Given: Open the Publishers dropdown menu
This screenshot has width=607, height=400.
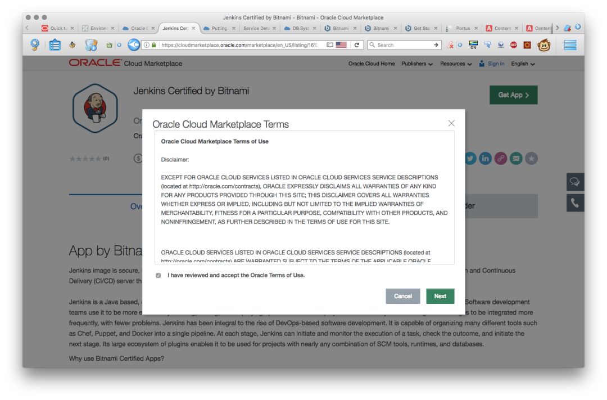Looking at the screenshot, I should coord(417,64).
